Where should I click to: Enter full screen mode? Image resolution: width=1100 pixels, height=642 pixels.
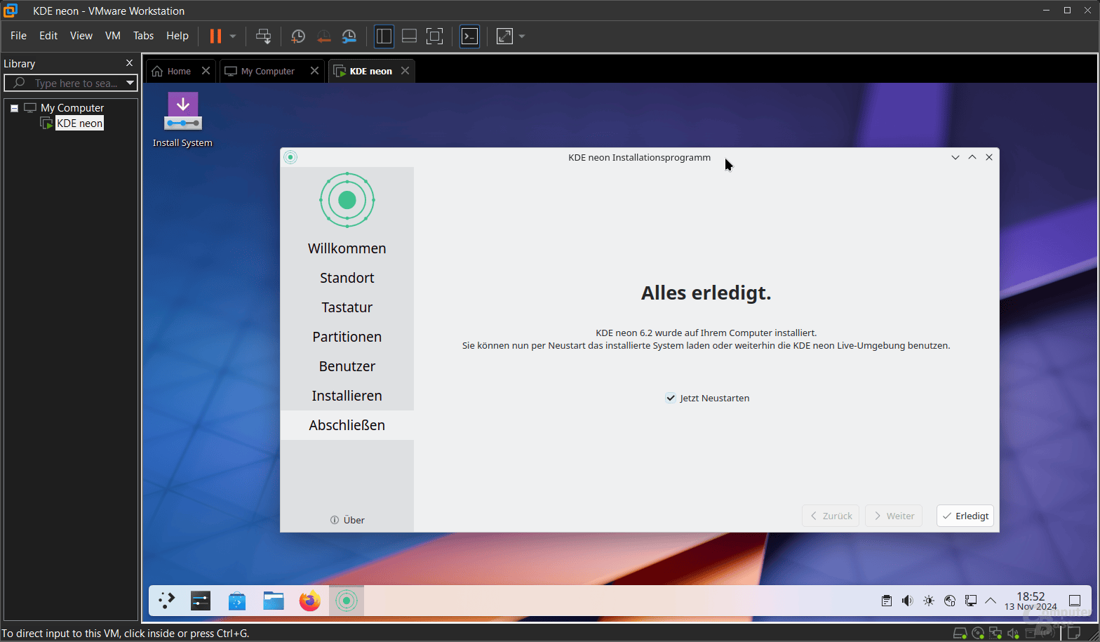pyautogui.click(x=435, y=36)
